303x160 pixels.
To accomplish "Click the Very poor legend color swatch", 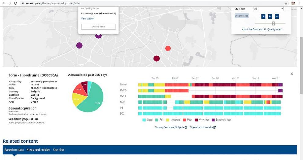I will pos(196,120).
